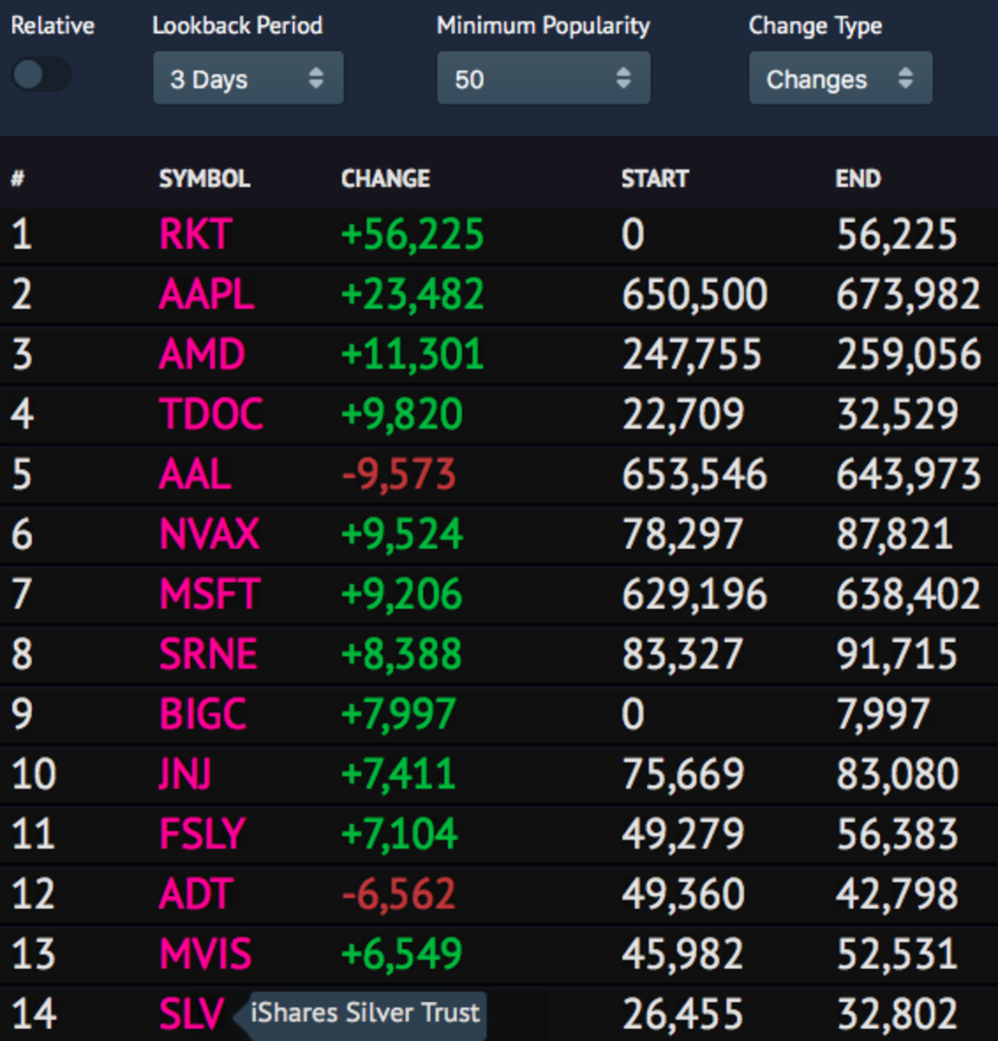Open the Change Type dropdown showing Changes
The height and width of the screenshot is (1041, 998).
click(840, 78)
